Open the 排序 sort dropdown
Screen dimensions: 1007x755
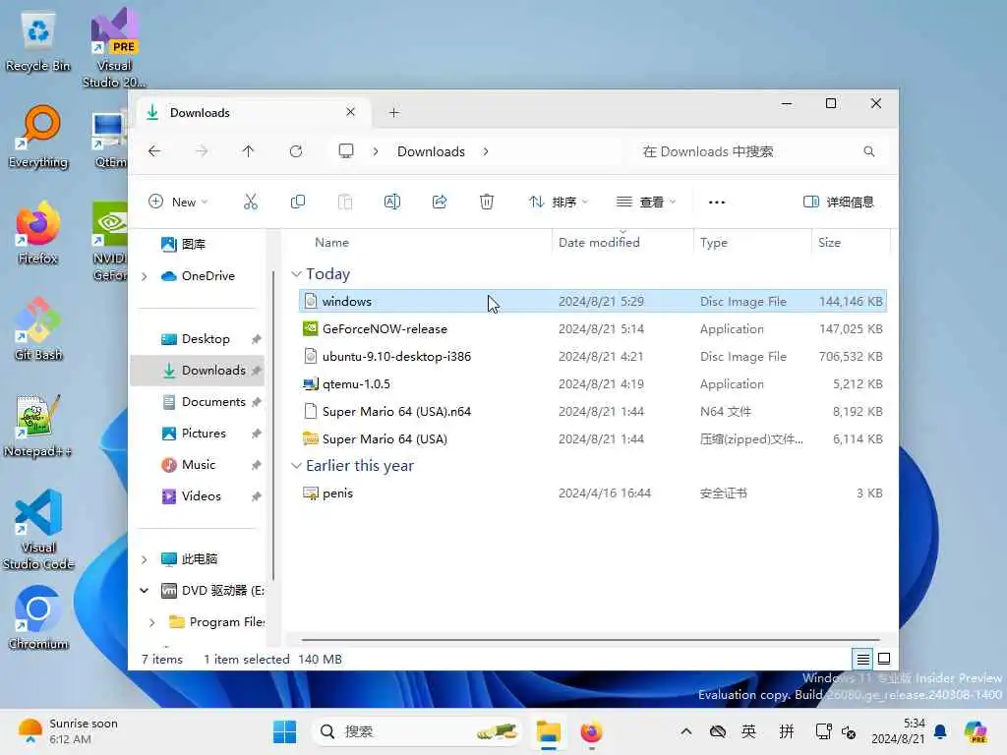click(x=558, y=203)
